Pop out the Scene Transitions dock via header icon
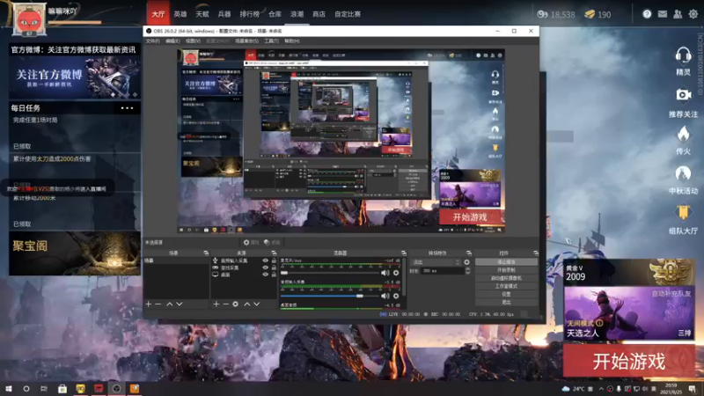This screenshot has height=396, width=704. (x=469, y=253)
